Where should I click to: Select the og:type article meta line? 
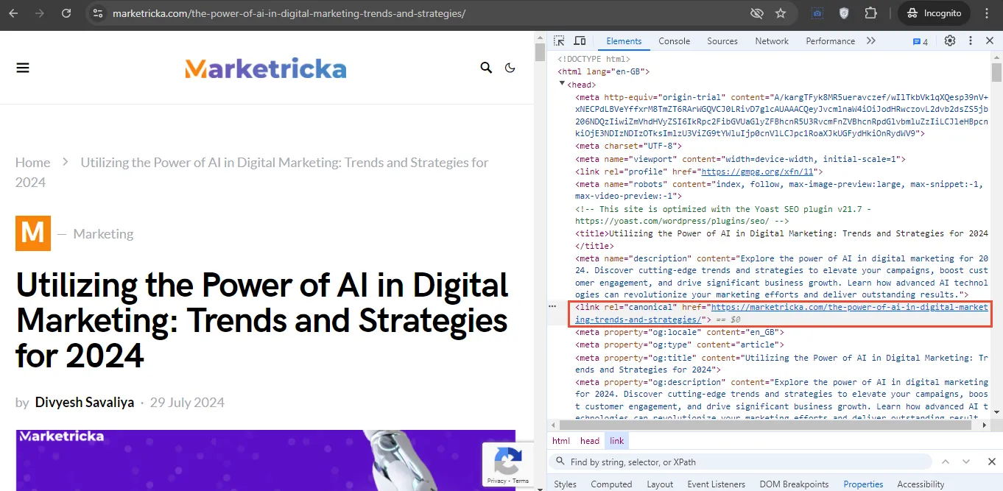(681, 345)
